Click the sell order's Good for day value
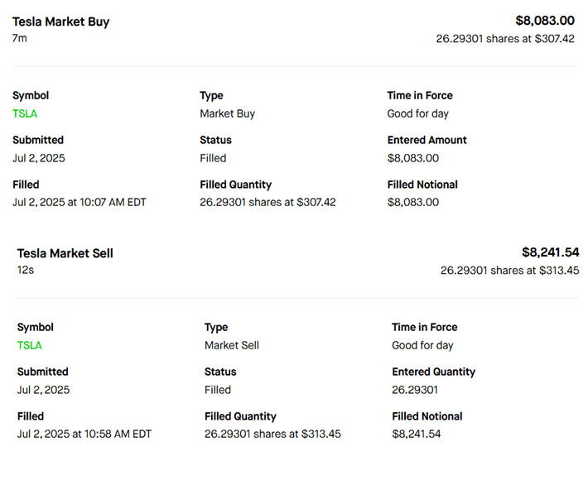This screenshot has width=588, height=485. [422, 345]
